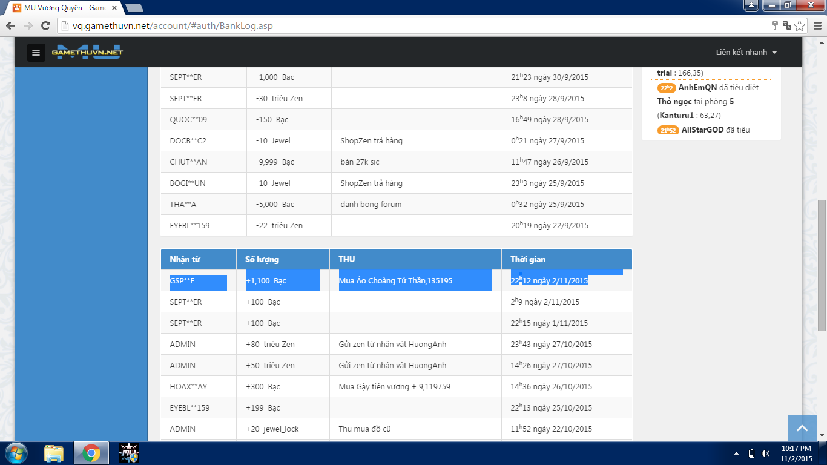
Task: Open the volume speaker tray icon
Action: pos(766,453)
